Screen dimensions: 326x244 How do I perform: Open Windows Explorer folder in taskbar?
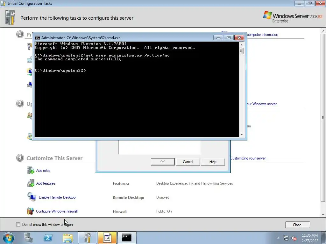(x=68, y=238)
